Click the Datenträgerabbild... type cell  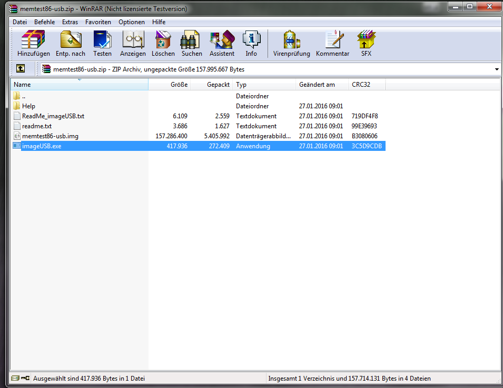pos(263,136)
